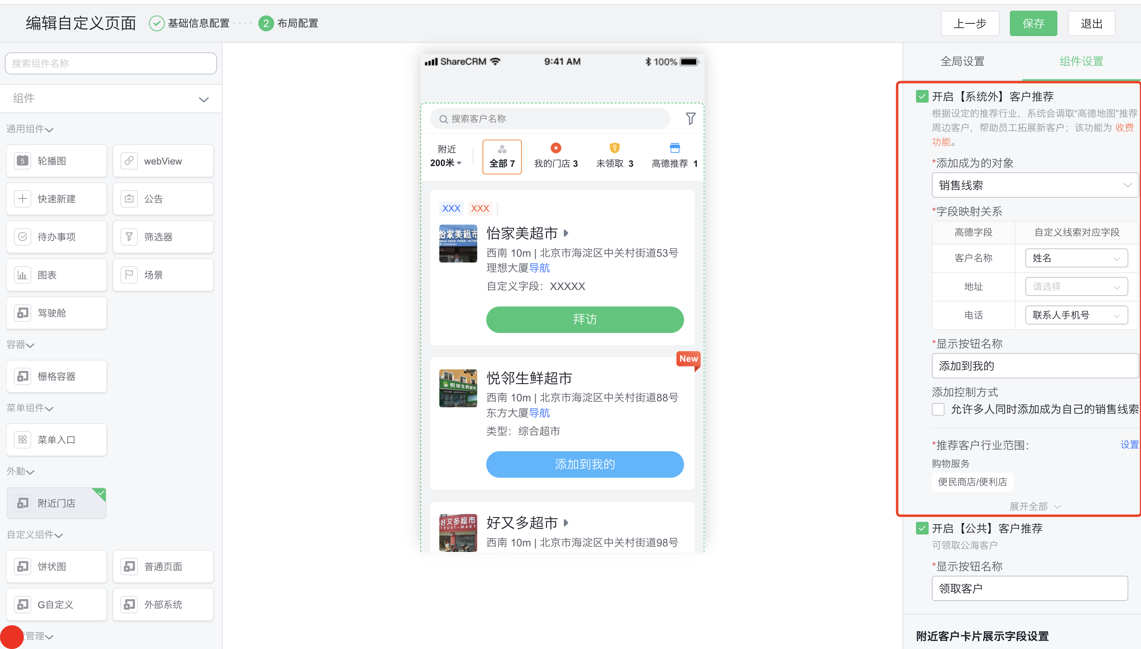Select the 外部系统 external system component
This screenshot has height=649, width=1141.
point(163,605)
